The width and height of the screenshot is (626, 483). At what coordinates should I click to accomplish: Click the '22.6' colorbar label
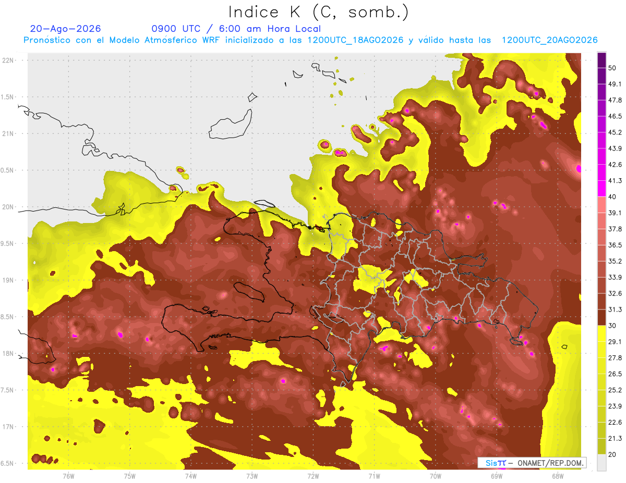point(615,423)
